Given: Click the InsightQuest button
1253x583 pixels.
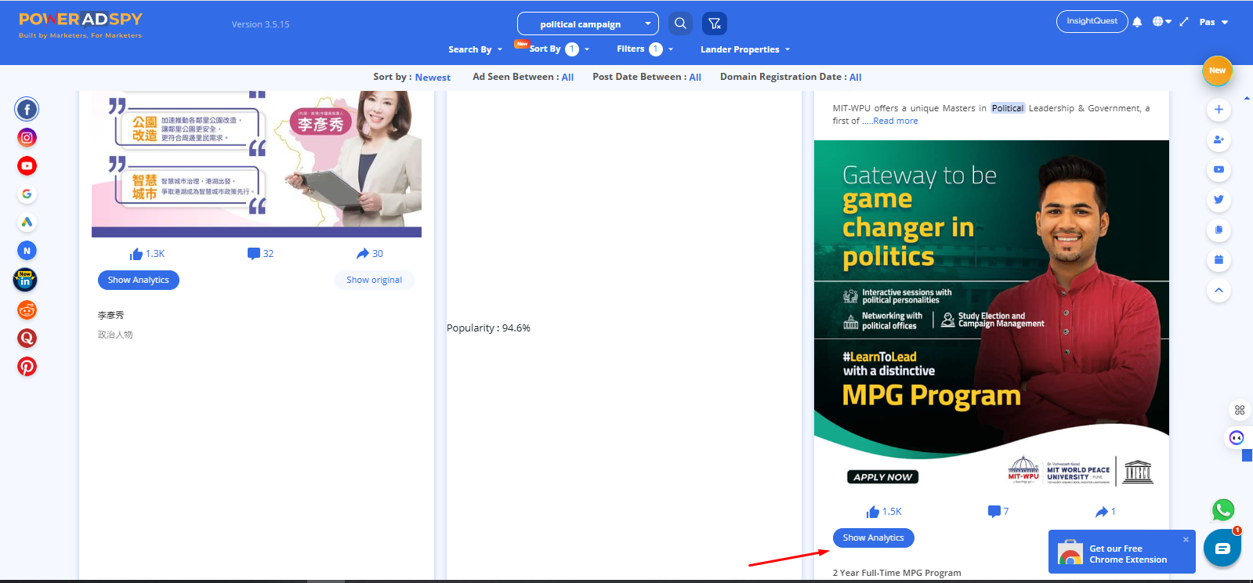Looking at the screenshot, I should pos(1092,21).
